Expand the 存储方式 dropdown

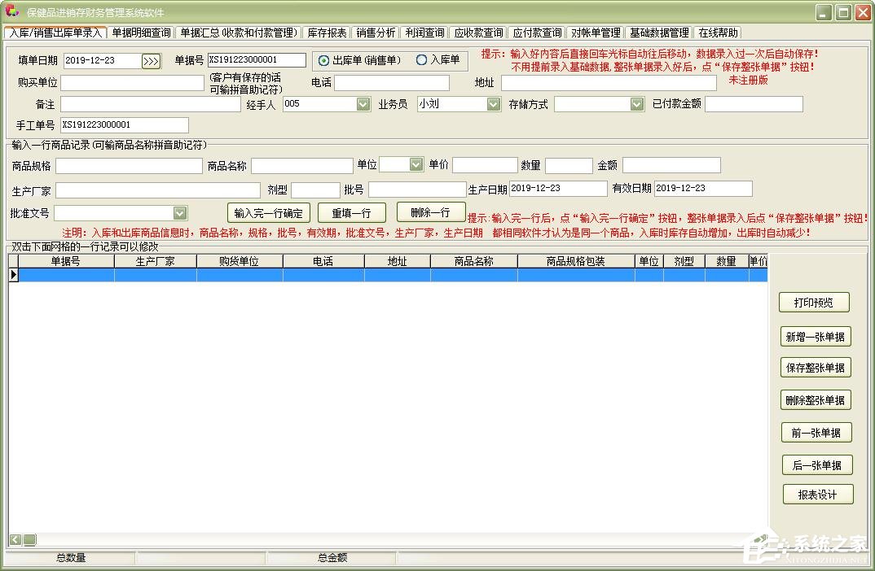tap(637, 104)
